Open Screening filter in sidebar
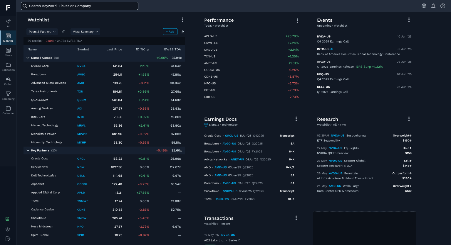This screenshot has width=451, height=245. [x=8, y=96]
